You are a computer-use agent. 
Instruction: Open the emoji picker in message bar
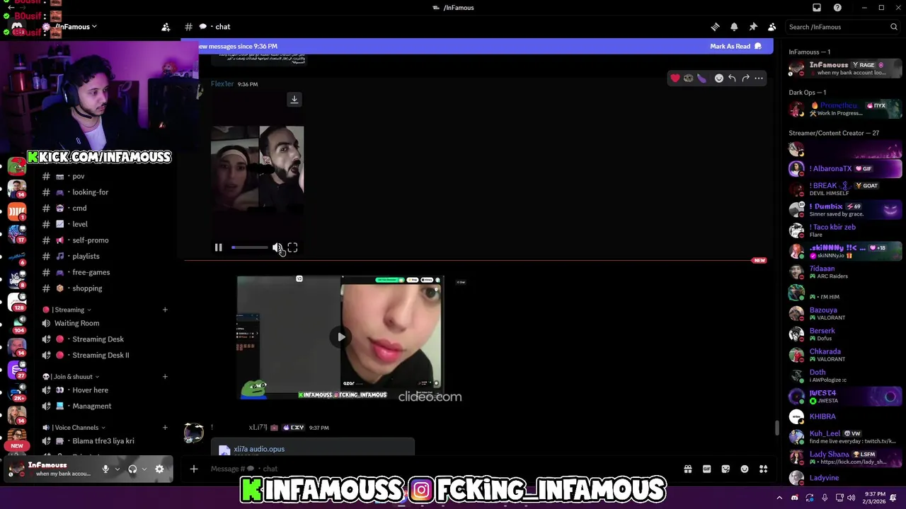point(745,469)
